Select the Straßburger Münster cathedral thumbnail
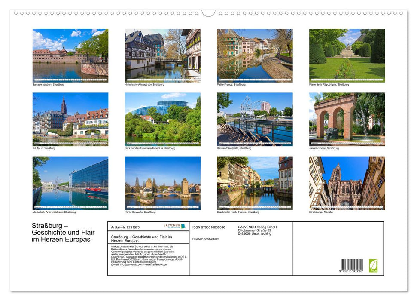Image resolution: width=417 pixels, height=301 pixels. (347, 183)
